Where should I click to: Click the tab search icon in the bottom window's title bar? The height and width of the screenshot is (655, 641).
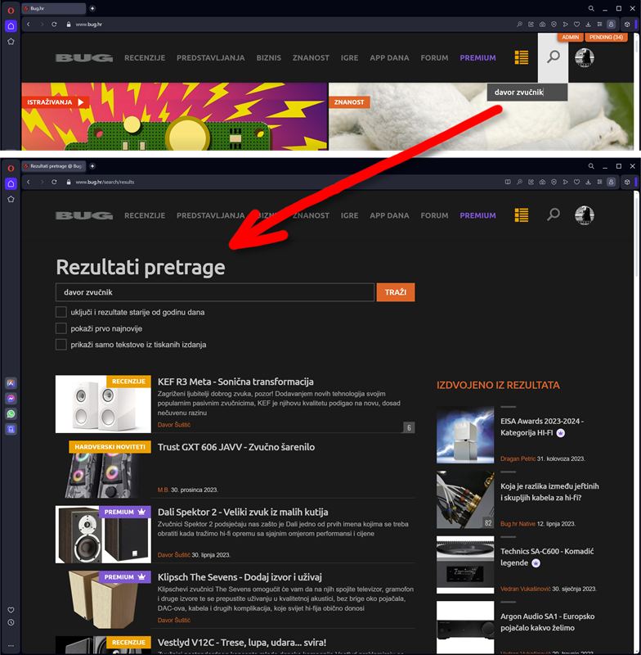(x=591, y=166)
